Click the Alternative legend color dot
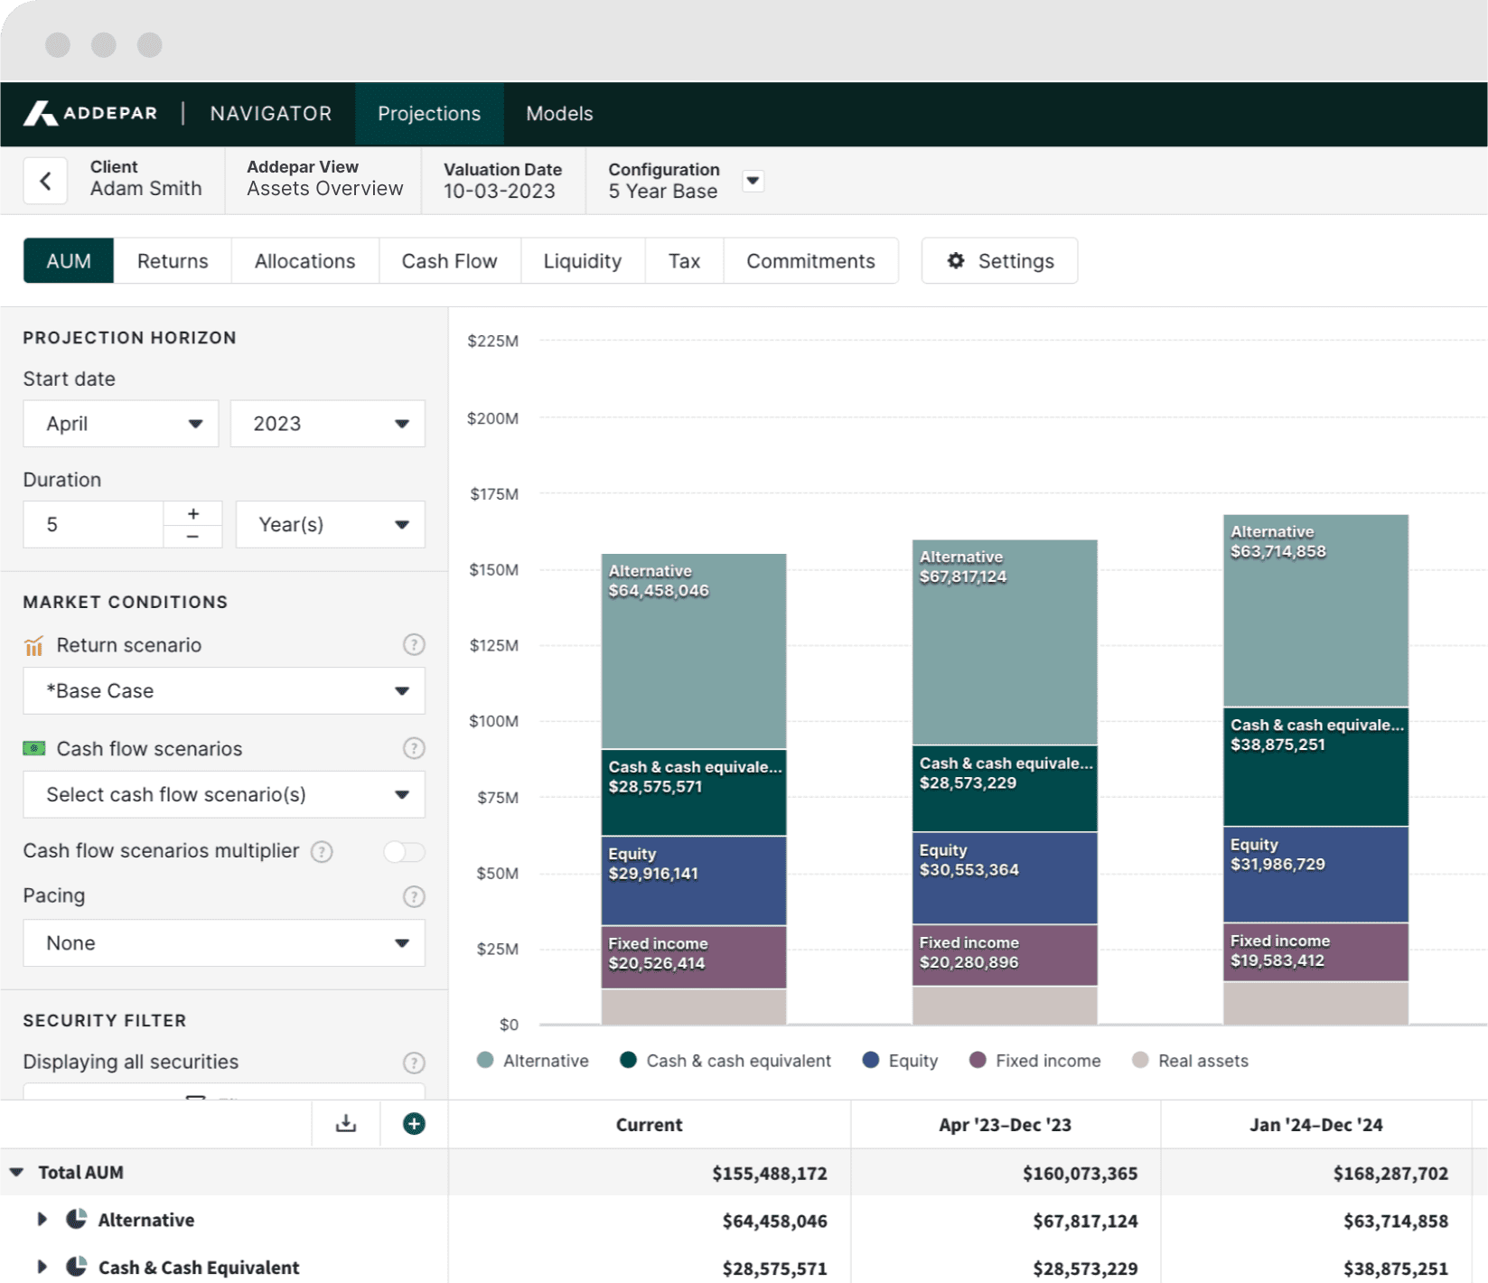The image size is (1488, 1283). tap(485, 1061)
